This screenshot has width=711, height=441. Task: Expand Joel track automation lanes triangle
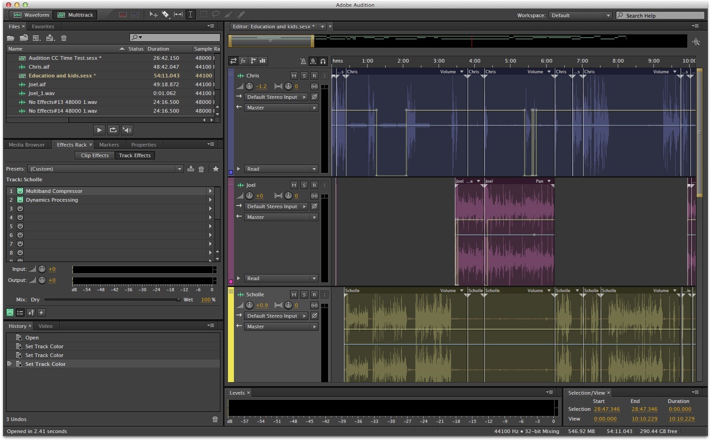(x=239, y=278)
